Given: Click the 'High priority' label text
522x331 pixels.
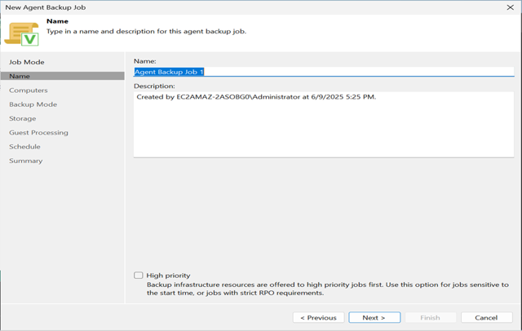Looking at the screenshot, I should [168, 276].
